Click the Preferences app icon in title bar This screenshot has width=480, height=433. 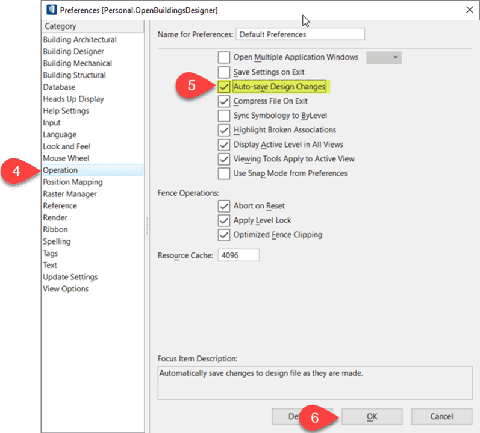tap(51, 10)
